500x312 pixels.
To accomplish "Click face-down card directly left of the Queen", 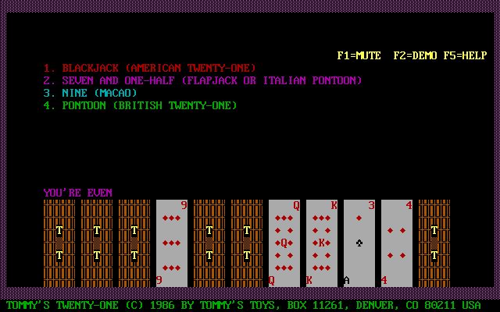I will (247, 243).
